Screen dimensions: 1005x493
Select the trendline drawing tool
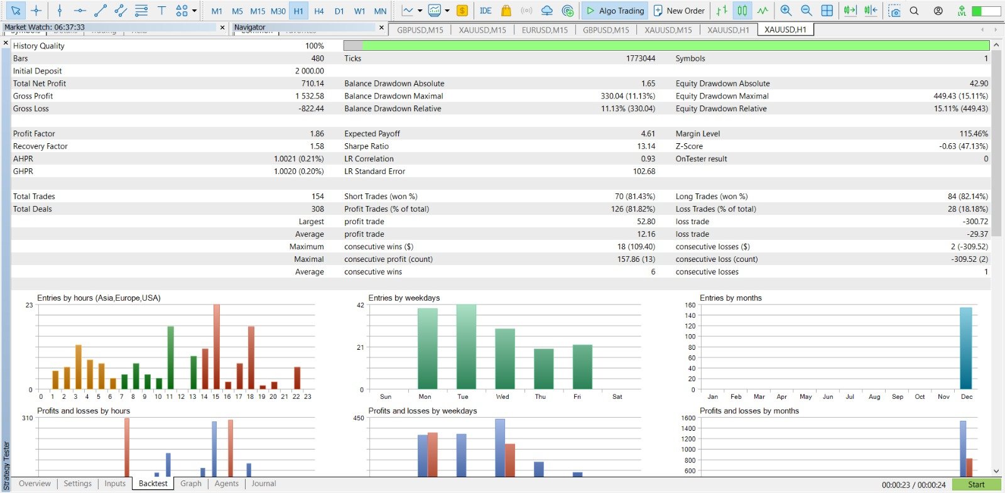[100, 11]
